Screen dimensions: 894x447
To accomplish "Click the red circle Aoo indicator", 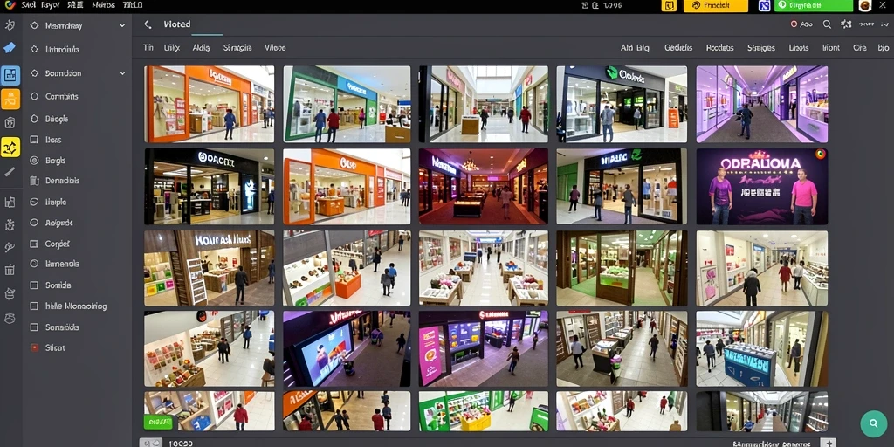I will (801, 24).
